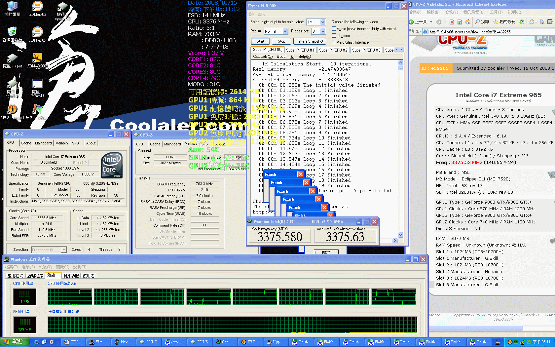The image size is (555, 347).
Task: Click IE Mail envelope icon
Action: [532, 22]
